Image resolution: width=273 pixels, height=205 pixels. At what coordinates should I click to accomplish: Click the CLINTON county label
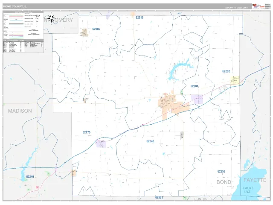201,199
